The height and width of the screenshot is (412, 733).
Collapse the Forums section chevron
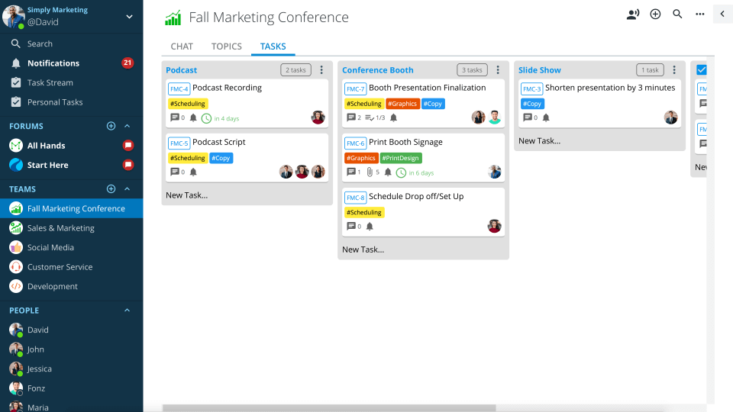tap(127, 126)
